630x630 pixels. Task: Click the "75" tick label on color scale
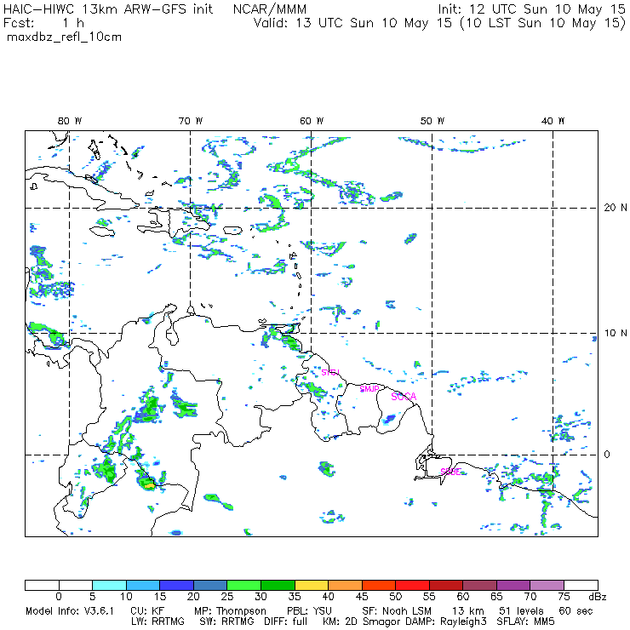564,597
